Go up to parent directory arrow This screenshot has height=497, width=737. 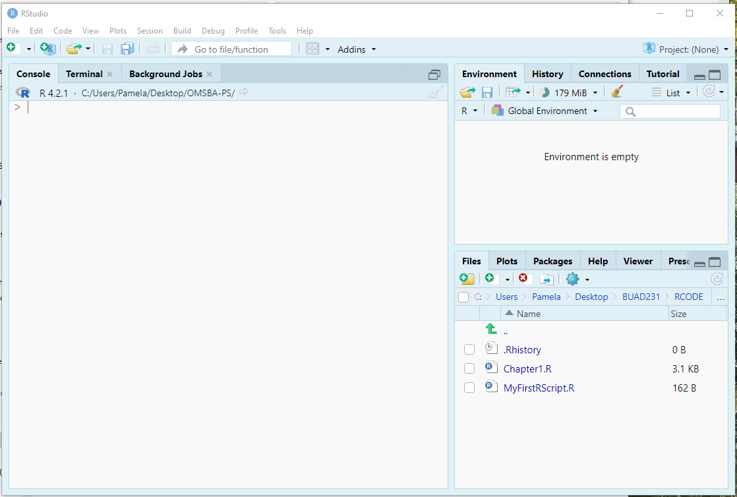[491, 329]
